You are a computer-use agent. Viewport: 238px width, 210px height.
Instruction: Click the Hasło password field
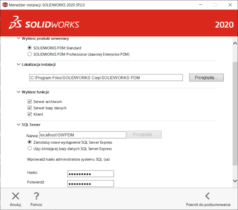[91, 174]
